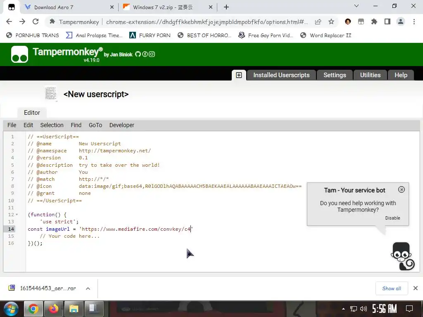This screenshot has width=423, height=317.
Task: Open the Find menu
Action: coord(76,125)
